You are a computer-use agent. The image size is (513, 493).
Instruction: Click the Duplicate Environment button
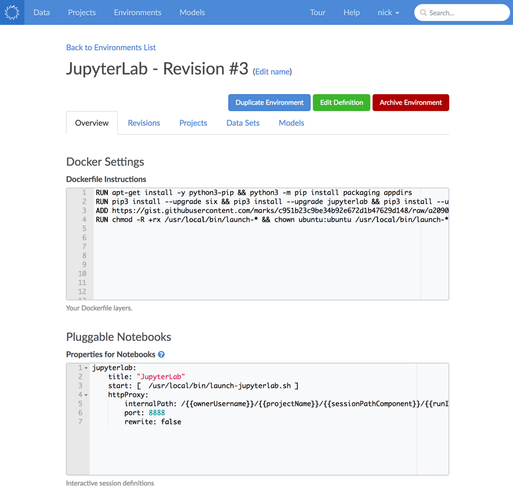269,102
